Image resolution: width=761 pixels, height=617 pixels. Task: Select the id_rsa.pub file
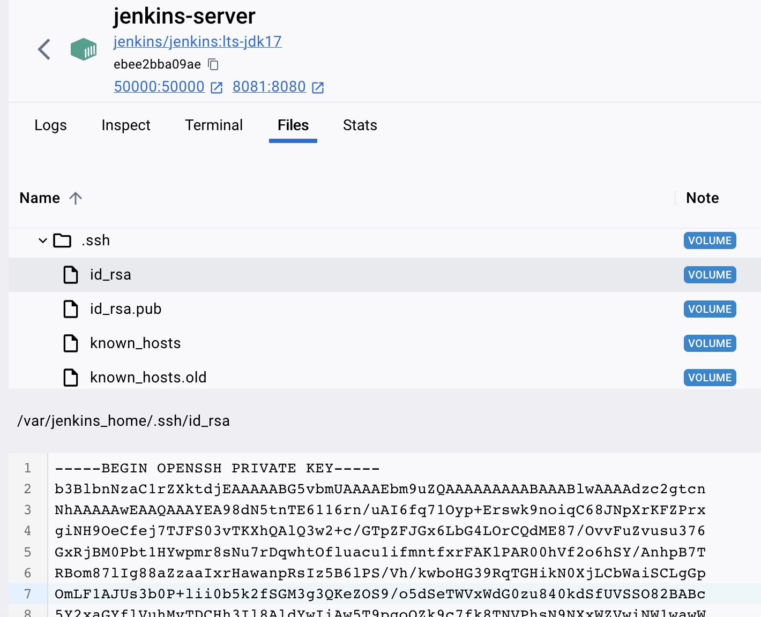125,309
